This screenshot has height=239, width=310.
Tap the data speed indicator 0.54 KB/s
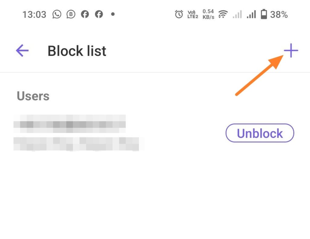[x=208, y=14]
